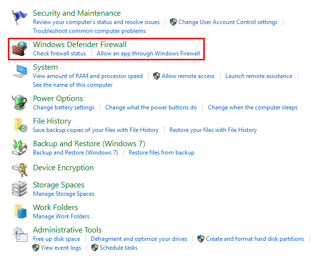The image size is (326, 260).
Task: Click the Work Folders icon
Action: click(x=19, y=211)
